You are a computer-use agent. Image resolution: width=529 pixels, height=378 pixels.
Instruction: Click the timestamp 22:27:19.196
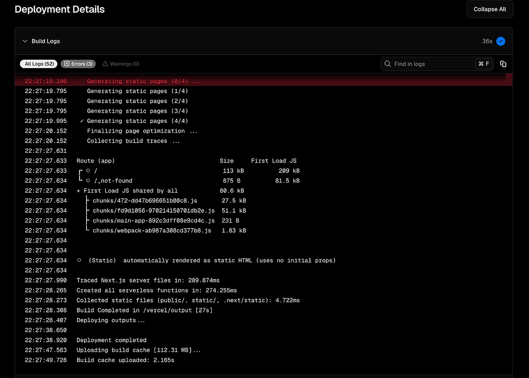click(x=45, y=81)
